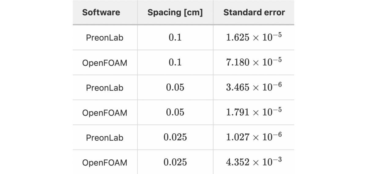
Task: Click the first 0.1 spacing value
Action: (175, 37)
